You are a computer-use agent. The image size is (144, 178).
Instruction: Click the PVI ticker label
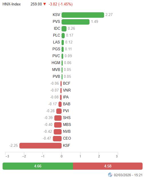[66, 111]
